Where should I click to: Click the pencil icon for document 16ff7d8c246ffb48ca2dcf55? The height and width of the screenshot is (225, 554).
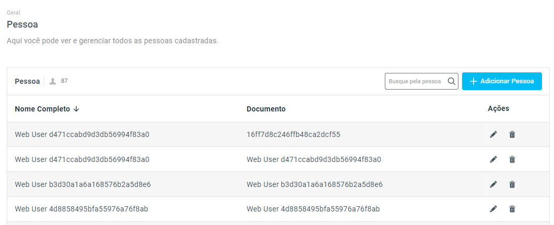(x=493, y=134)
